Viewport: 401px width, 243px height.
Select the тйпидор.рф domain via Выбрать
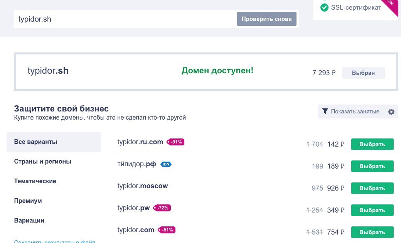tap(372, 166)
